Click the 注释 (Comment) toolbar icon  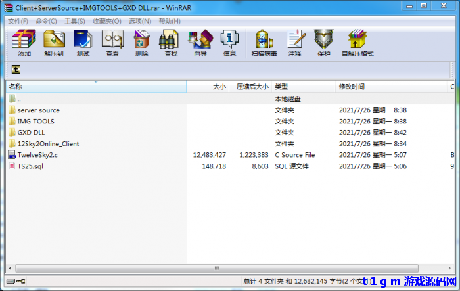pyautogui.click(x=295, y=39)
